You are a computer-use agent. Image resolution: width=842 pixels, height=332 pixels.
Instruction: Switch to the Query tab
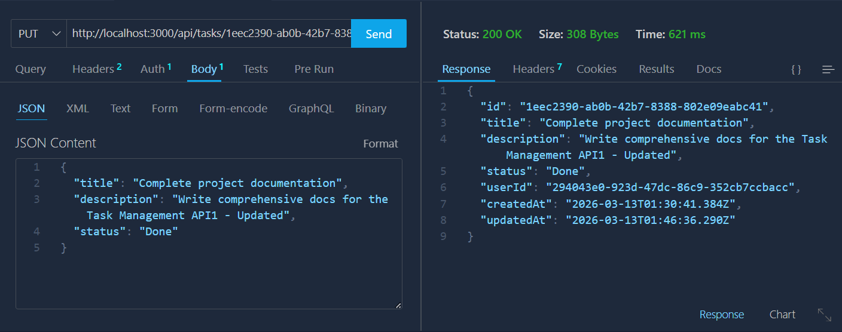30,69
